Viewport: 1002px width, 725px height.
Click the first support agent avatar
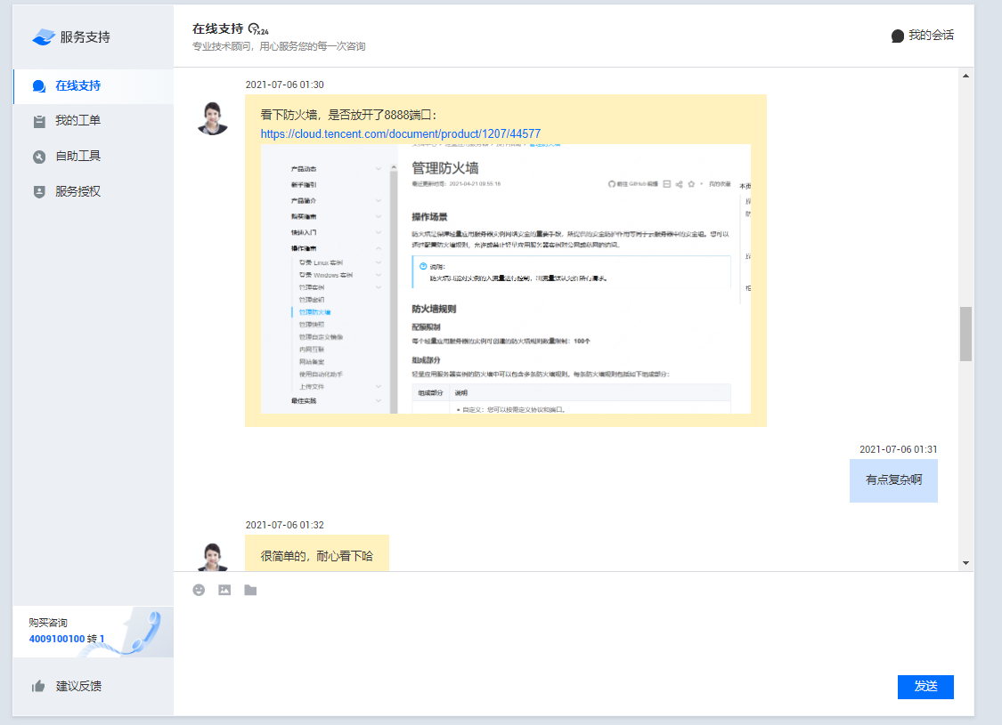click(x=212, y=118)
